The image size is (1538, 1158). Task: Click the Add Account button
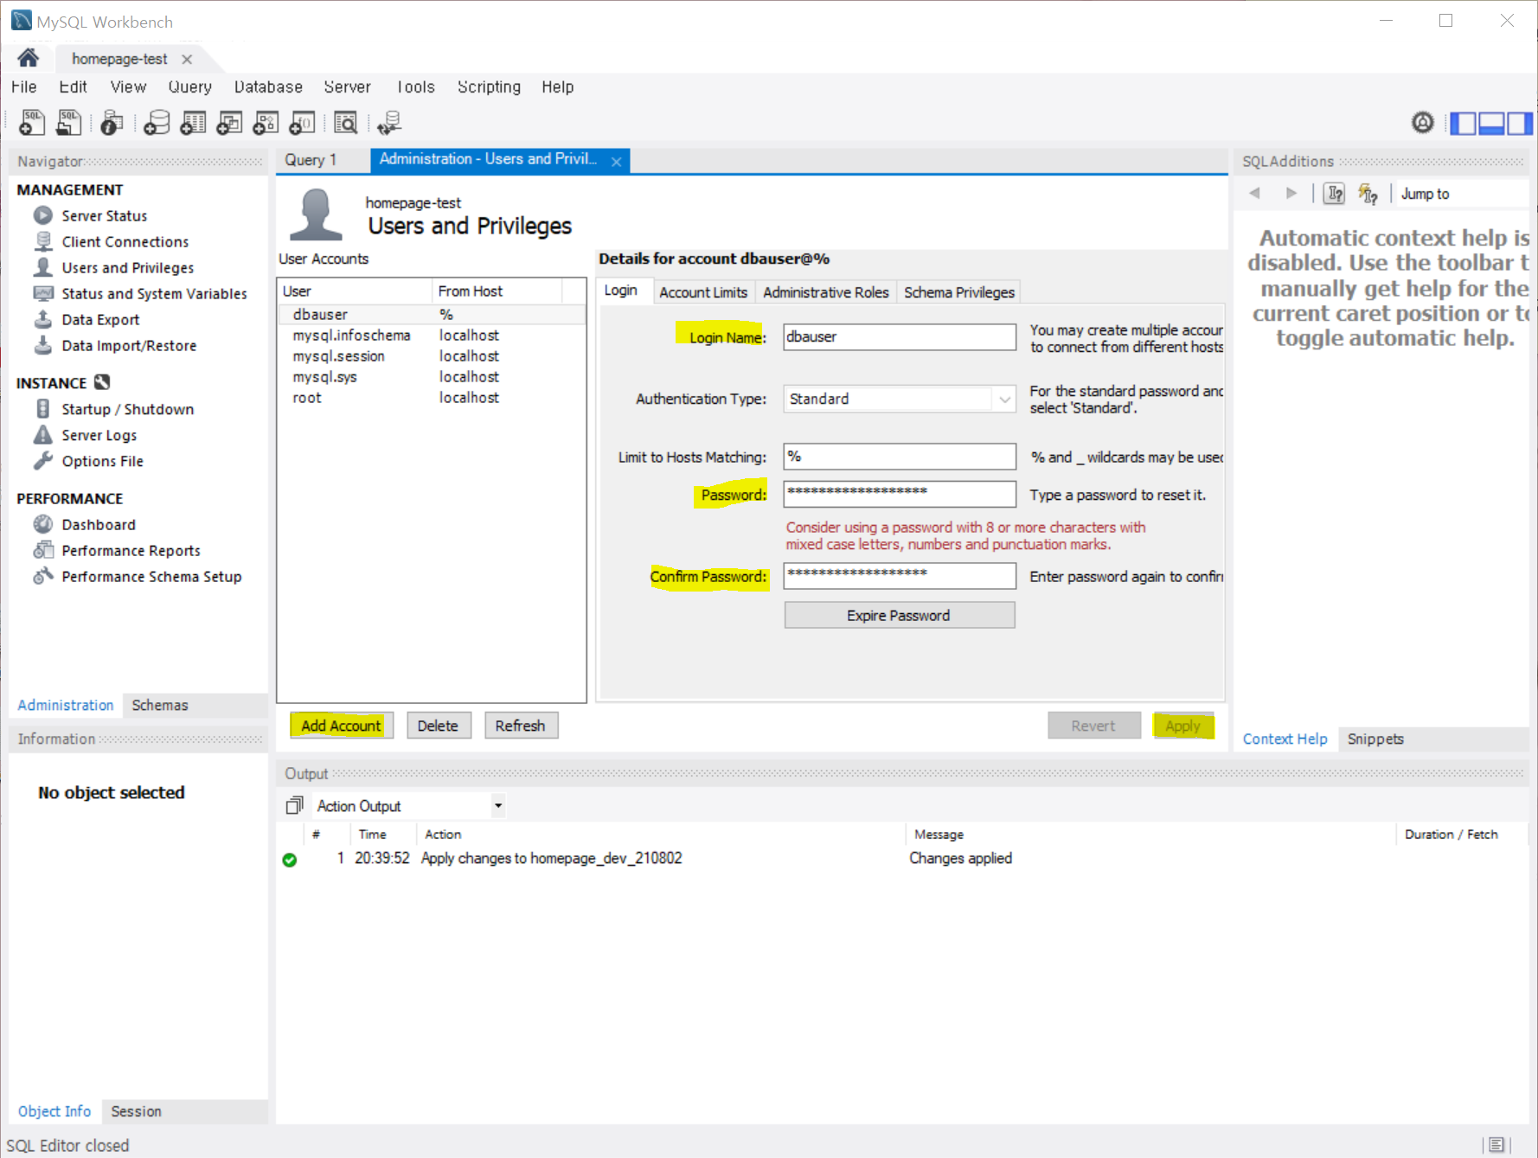[342, 726]
